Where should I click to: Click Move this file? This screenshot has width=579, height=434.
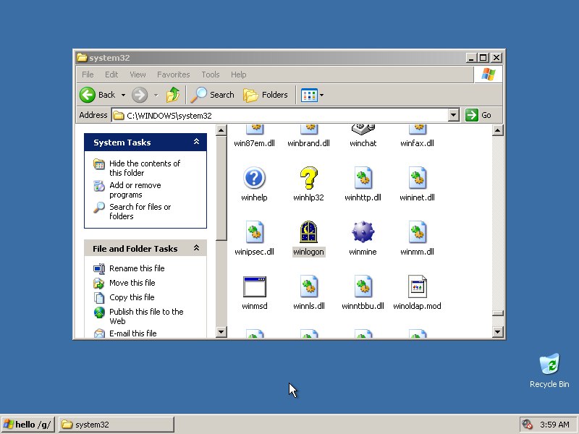132,283
